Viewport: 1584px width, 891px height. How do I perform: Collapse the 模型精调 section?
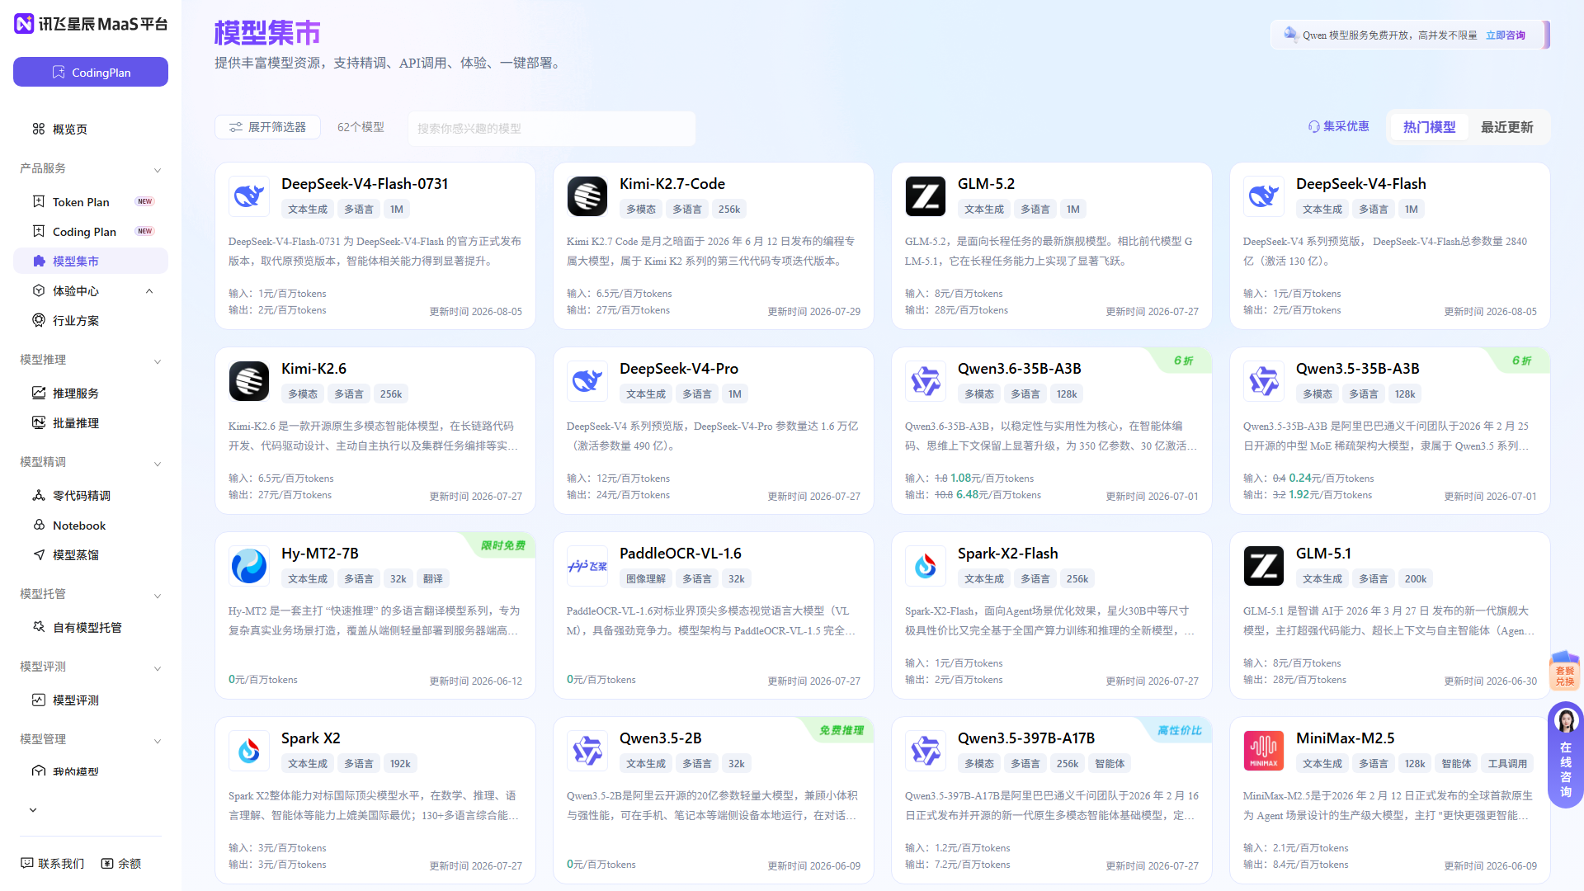[158, 463]
